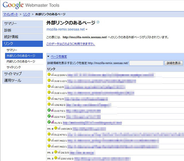Select the highlighted リンク sidebar menu
The height and width of the screenshot is (161, 184).
point(22,44)
